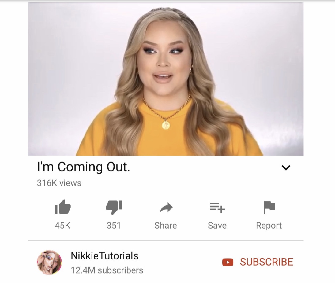Open the NikkieTutorials channel avatar

point(49,262)
